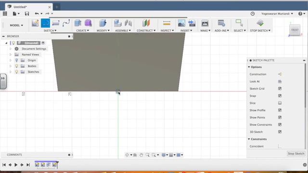Expand the Bodies tree node
This screenshot has width=308, height=173.
(x=11, y=66)
